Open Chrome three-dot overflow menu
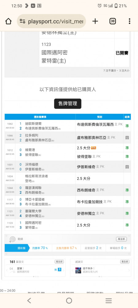Viewport: 138px width, 308px height. [x=129, y=21]
